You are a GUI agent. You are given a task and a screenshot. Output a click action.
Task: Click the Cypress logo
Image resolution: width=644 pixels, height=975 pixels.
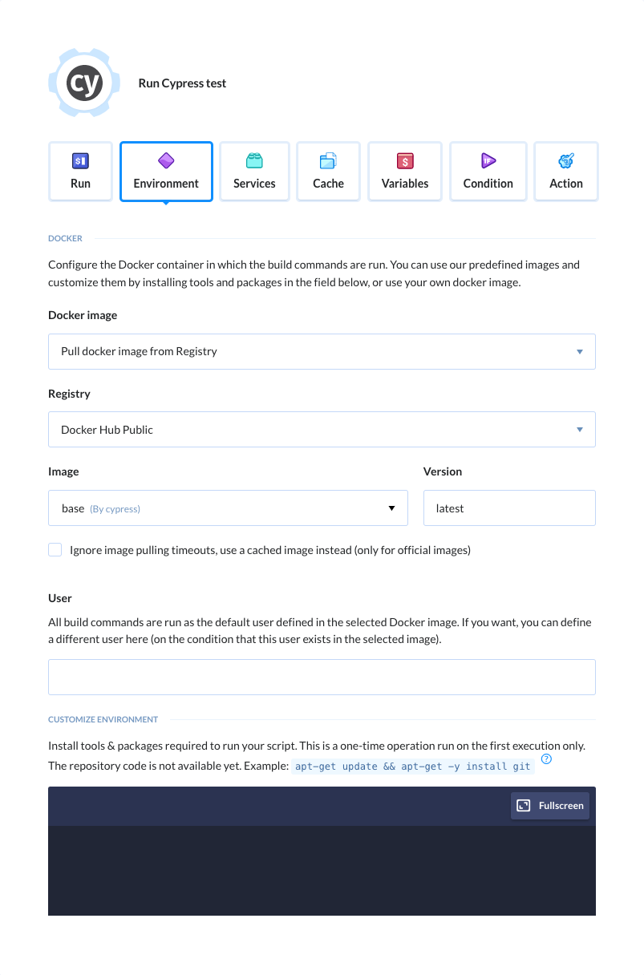(84, 83)
